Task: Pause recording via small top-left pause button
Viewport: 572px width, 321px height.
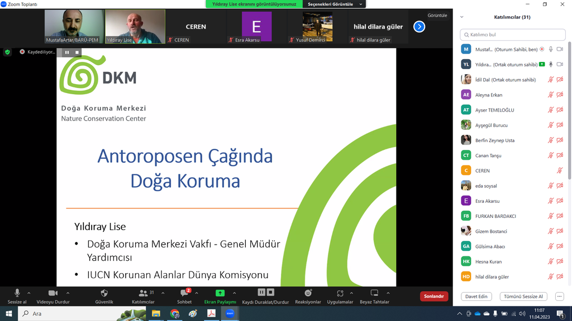Action: (67, 52)
